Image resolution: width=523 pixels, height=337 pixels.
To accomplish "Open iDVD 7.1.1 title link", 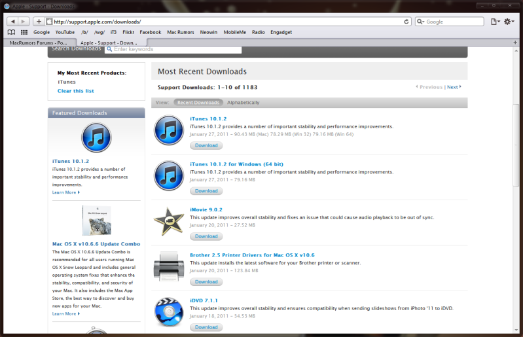I will tap(204, 300).
